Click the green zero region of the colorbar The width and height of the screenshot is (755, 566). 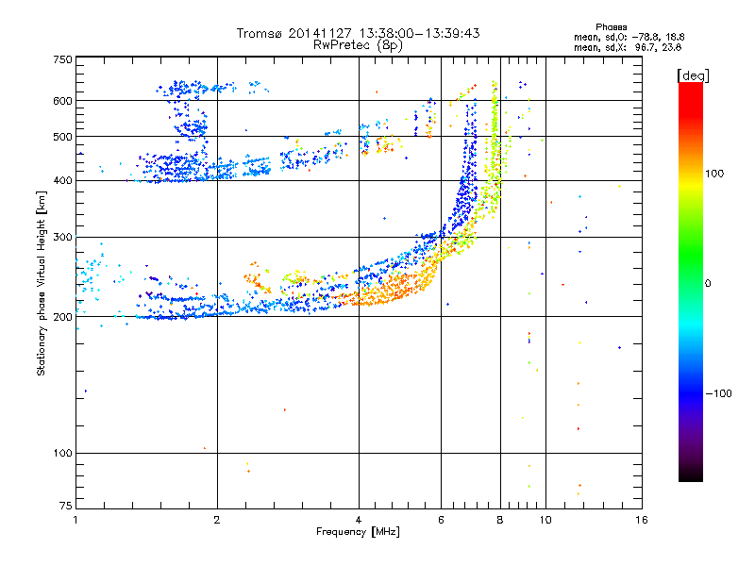(x=691, y=283)
